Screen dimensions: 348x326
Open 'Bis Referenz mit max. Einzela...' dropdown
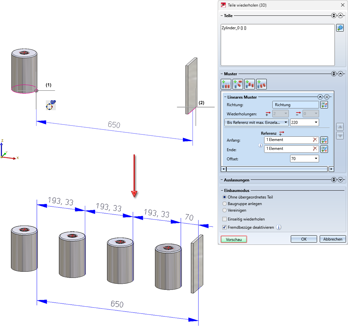pos(256,123)
